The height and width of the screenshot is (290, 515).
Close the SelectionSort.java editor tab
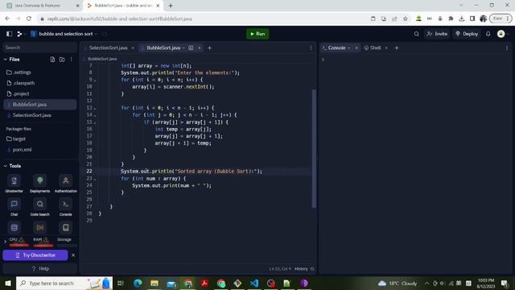click(x=133, y=48)
